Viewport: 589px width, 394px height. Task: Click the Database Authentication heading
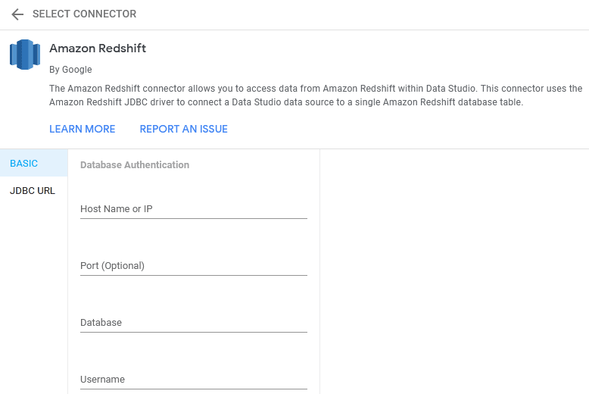(x=135, y=164)
